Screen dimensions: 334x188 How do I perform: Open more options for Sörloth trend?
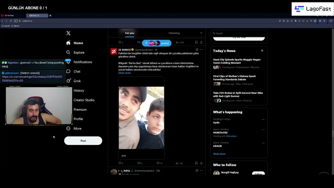click(x=263, y=143)
